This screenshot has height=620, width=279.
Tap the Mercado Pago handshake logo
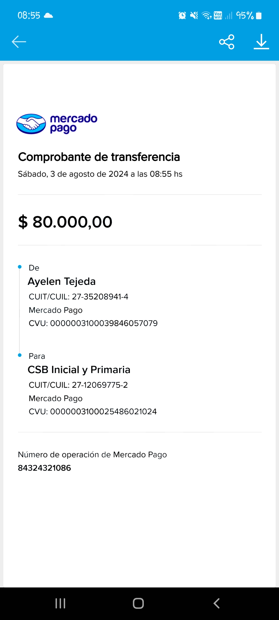[31, 124]
